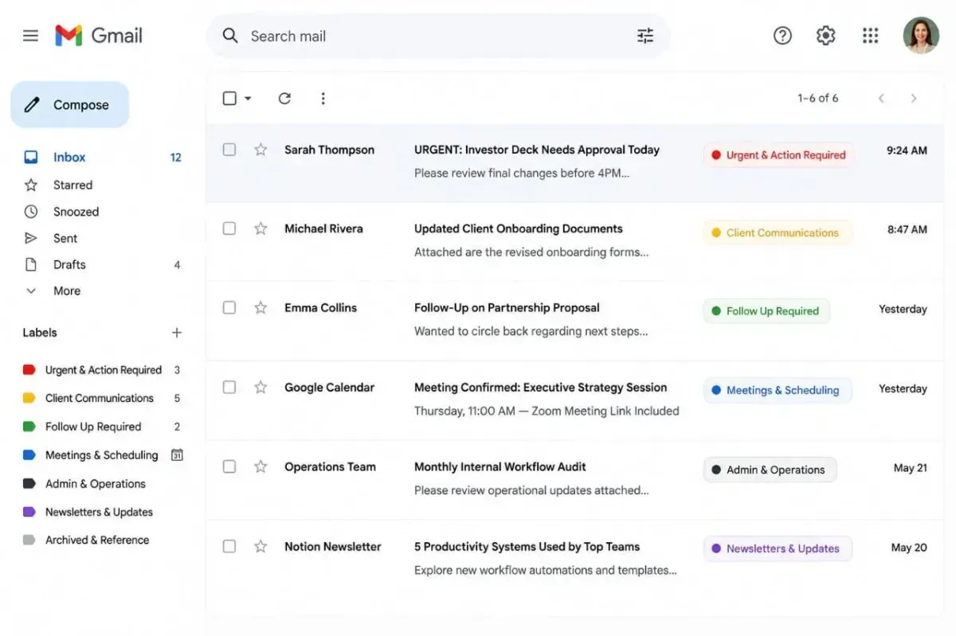Screen dimensions: 956x636
Task: Open sidebar label Meetings & Scheduling
Action: pyautogui.click(x=102, y=455)
